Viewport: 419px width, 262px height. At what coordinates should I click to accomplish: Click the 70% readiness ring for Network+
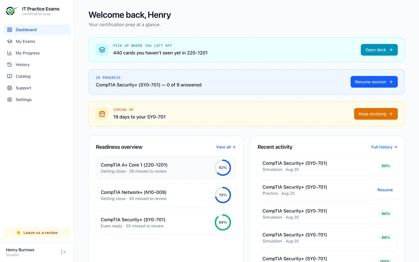pyautogui.click(x=223, y=195)
